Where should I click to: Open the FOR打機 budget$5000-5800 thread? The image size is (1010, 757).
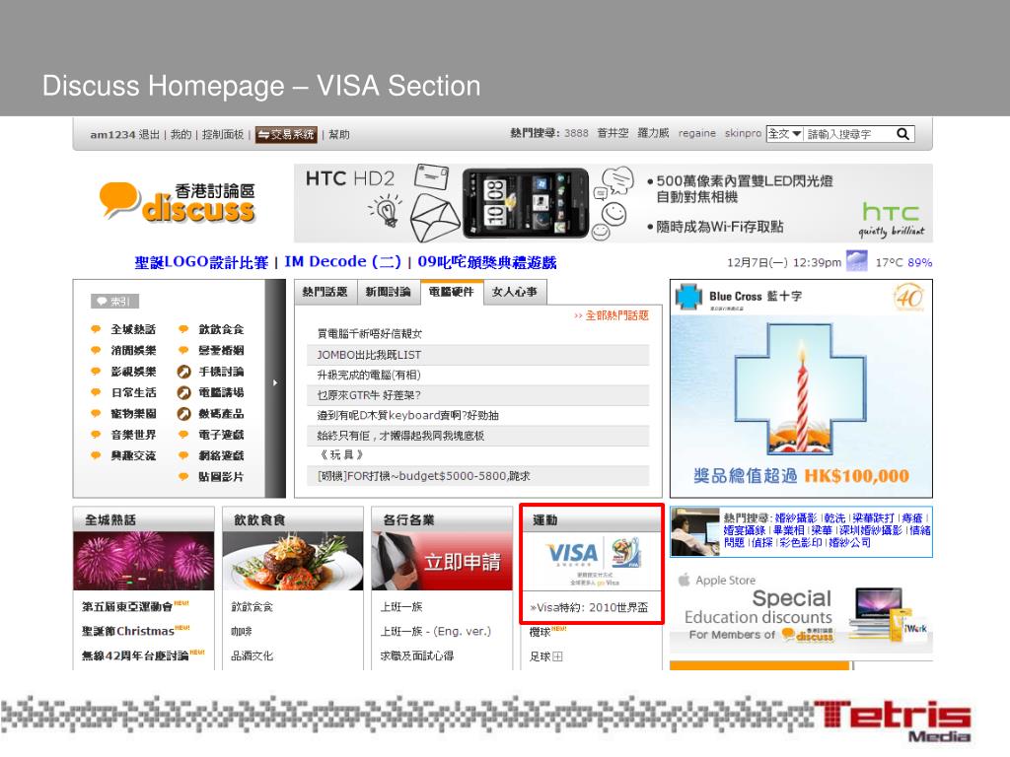[x=424, y=476]
